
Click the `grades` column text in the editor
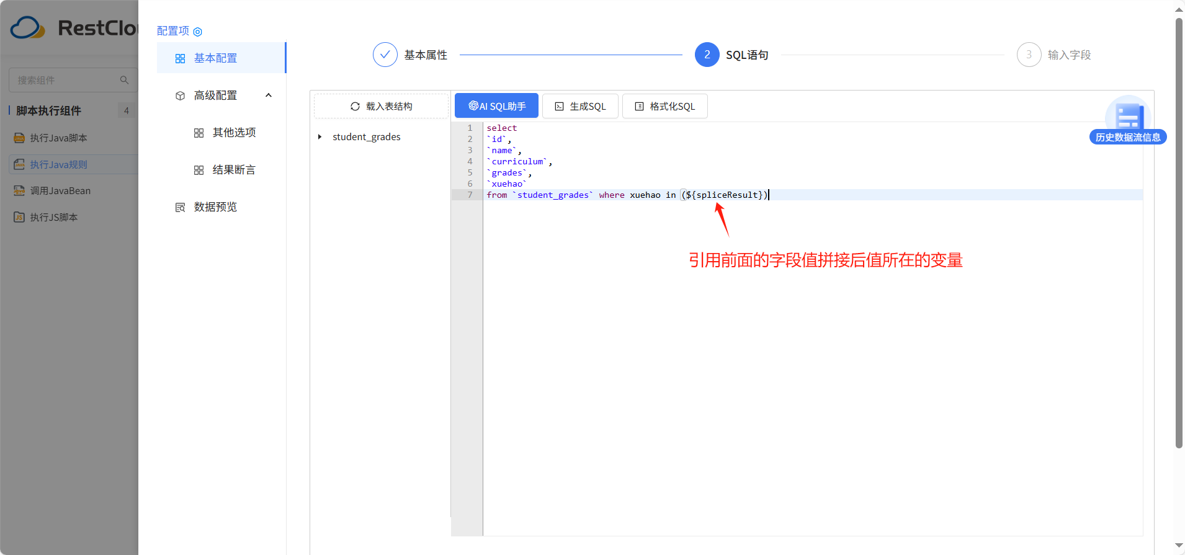point(507,172)
